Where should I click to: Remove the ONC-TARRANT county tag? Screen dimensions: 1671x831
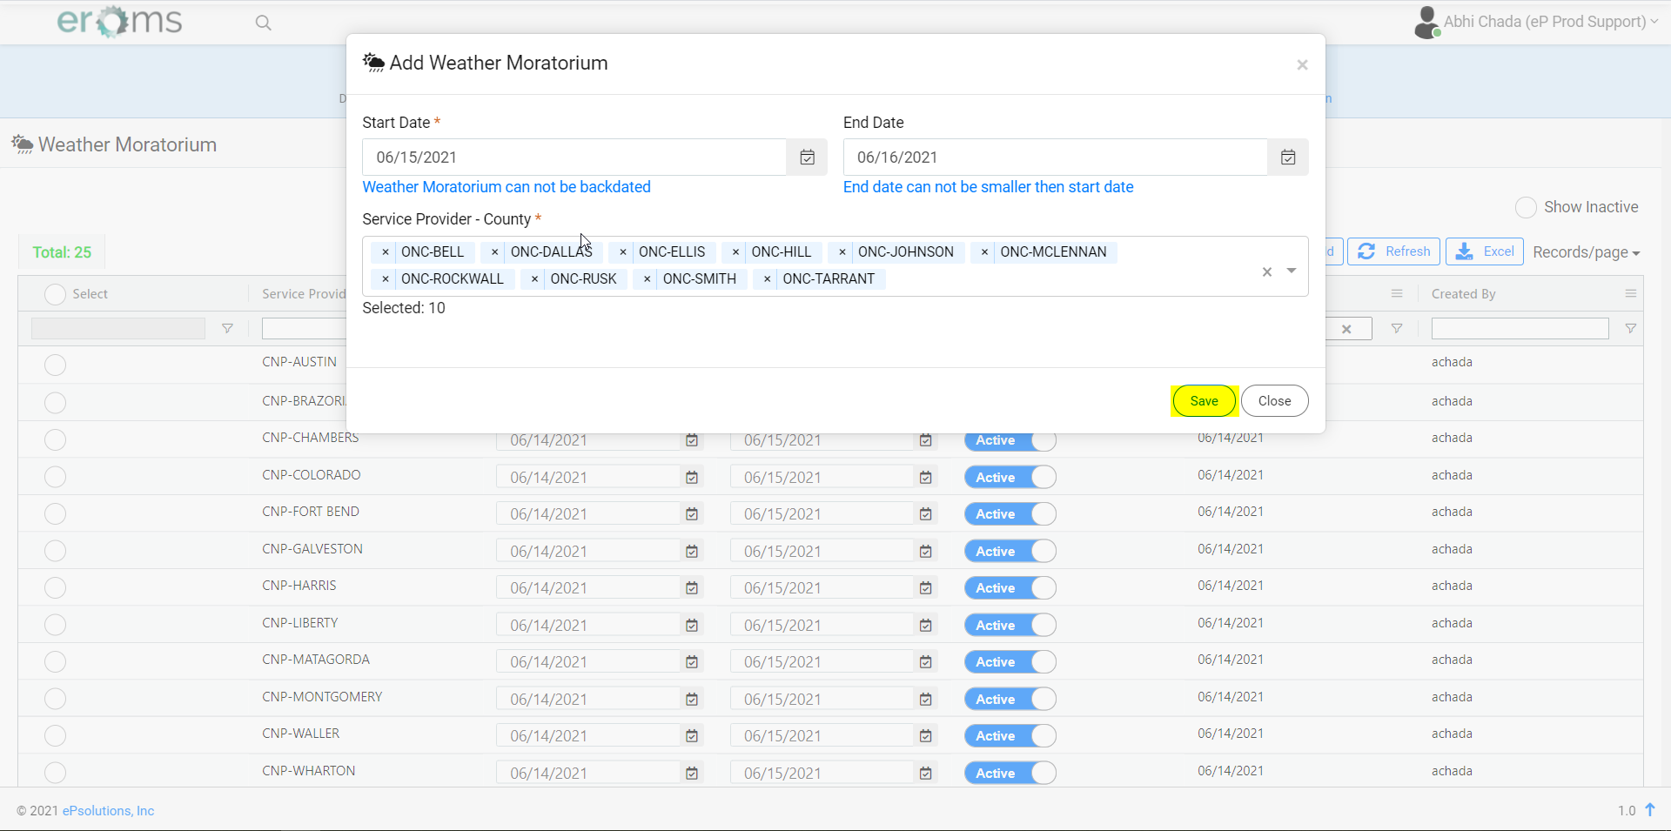point(767,279)
